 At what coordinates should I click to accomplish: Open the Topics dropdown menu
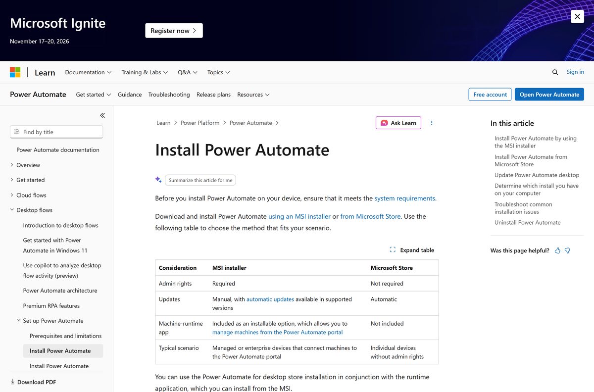point(219,72)
